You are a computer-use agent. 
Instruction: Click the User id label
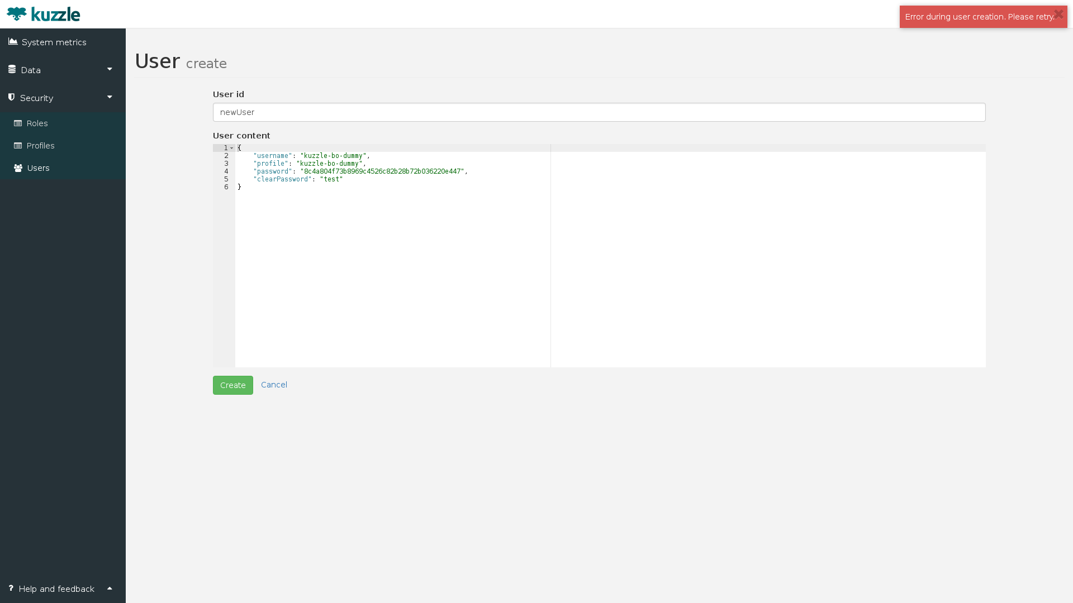pos(229,94)
